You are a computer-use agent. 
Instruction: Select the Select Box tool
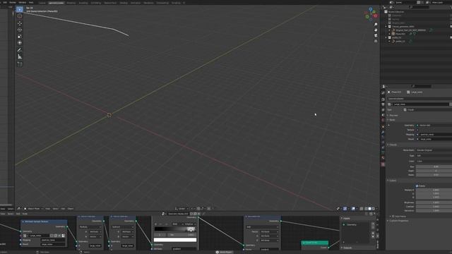click(x=20, y=9)
